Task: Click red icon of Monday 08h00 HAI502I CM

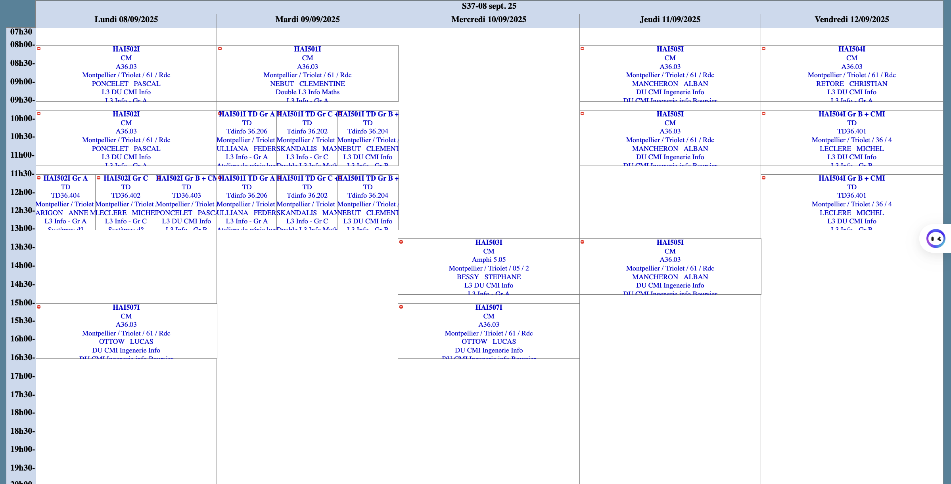Action: click(x=39, y=49)
